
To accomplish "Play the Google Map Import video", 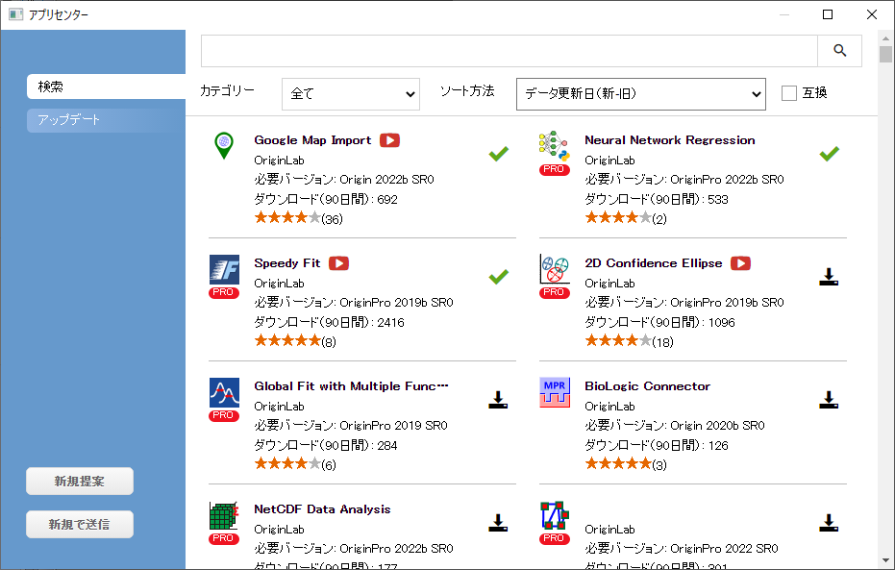I will point(390,140).
